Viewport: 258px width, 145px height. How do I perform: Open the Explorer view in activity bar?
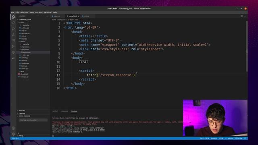coord(13,17)
